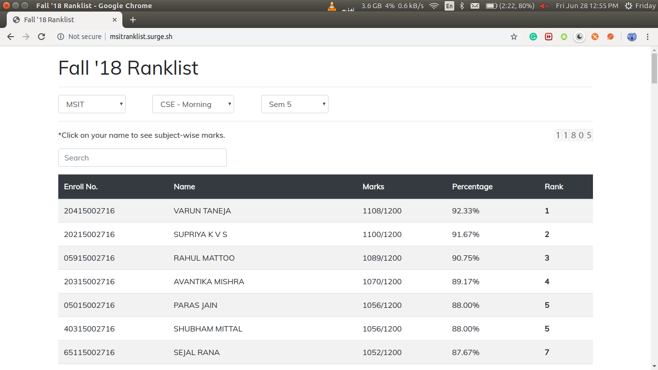Viewport: 658px width, 370px height.
Task: Open the green play button extension
Action: (564, 37)
